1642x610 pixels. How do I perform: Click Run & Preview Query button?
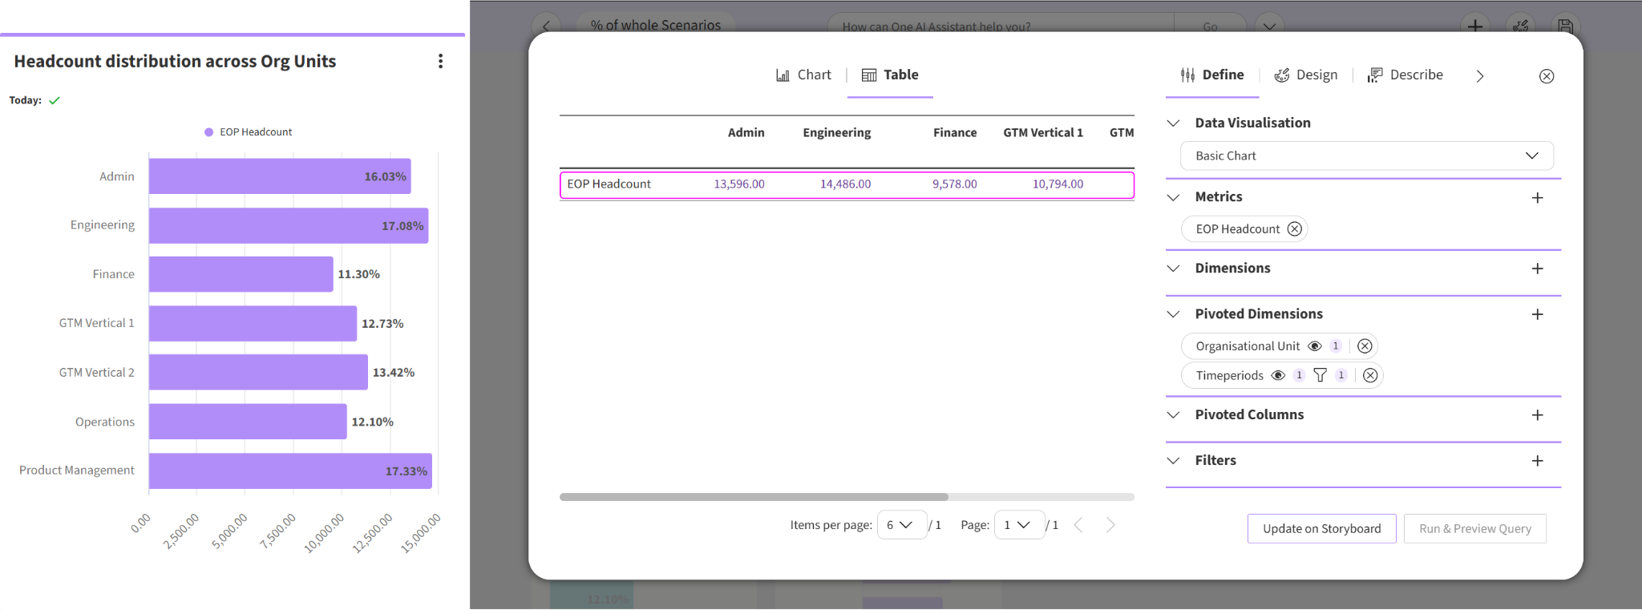click(1474, 529)
